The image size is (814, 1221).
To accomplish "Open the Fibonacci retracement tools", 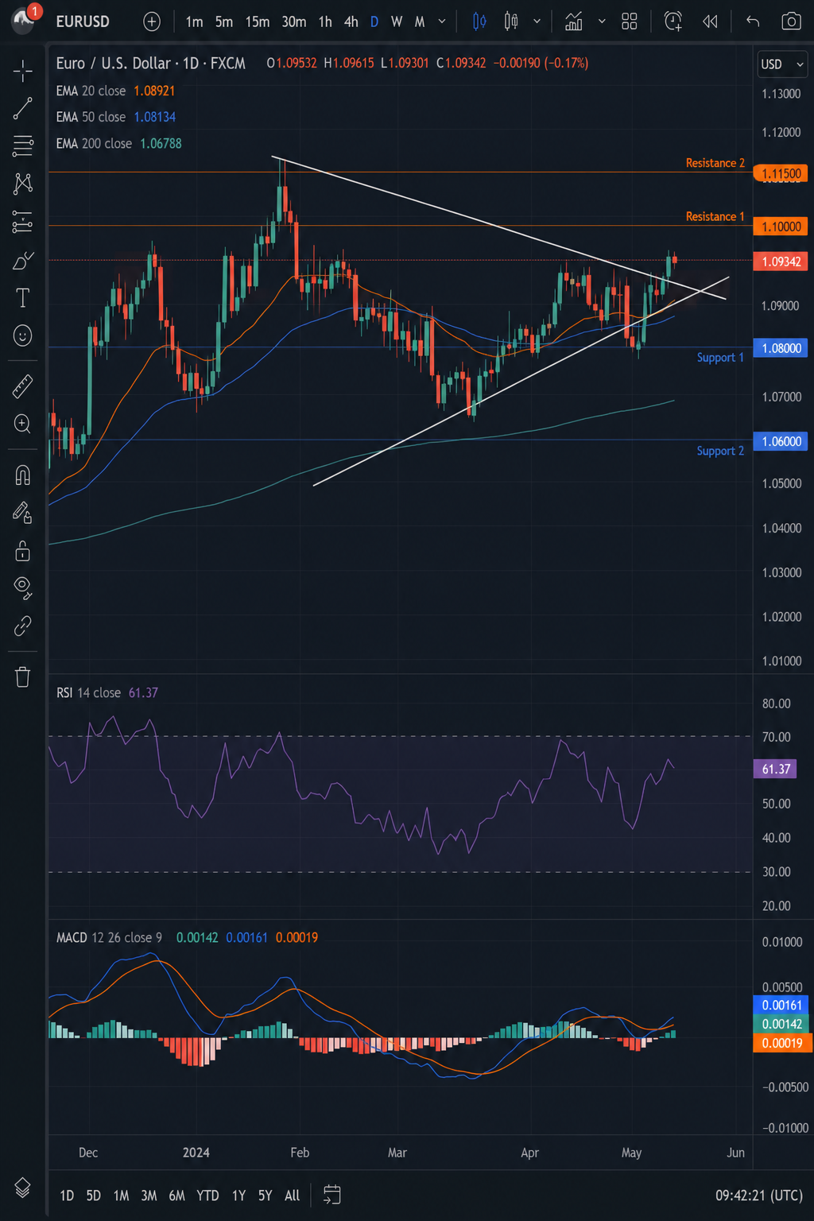I will (22, 145).
